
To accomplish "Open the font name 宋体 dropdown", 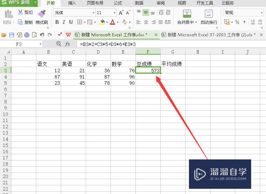I will tap(93, 13).
